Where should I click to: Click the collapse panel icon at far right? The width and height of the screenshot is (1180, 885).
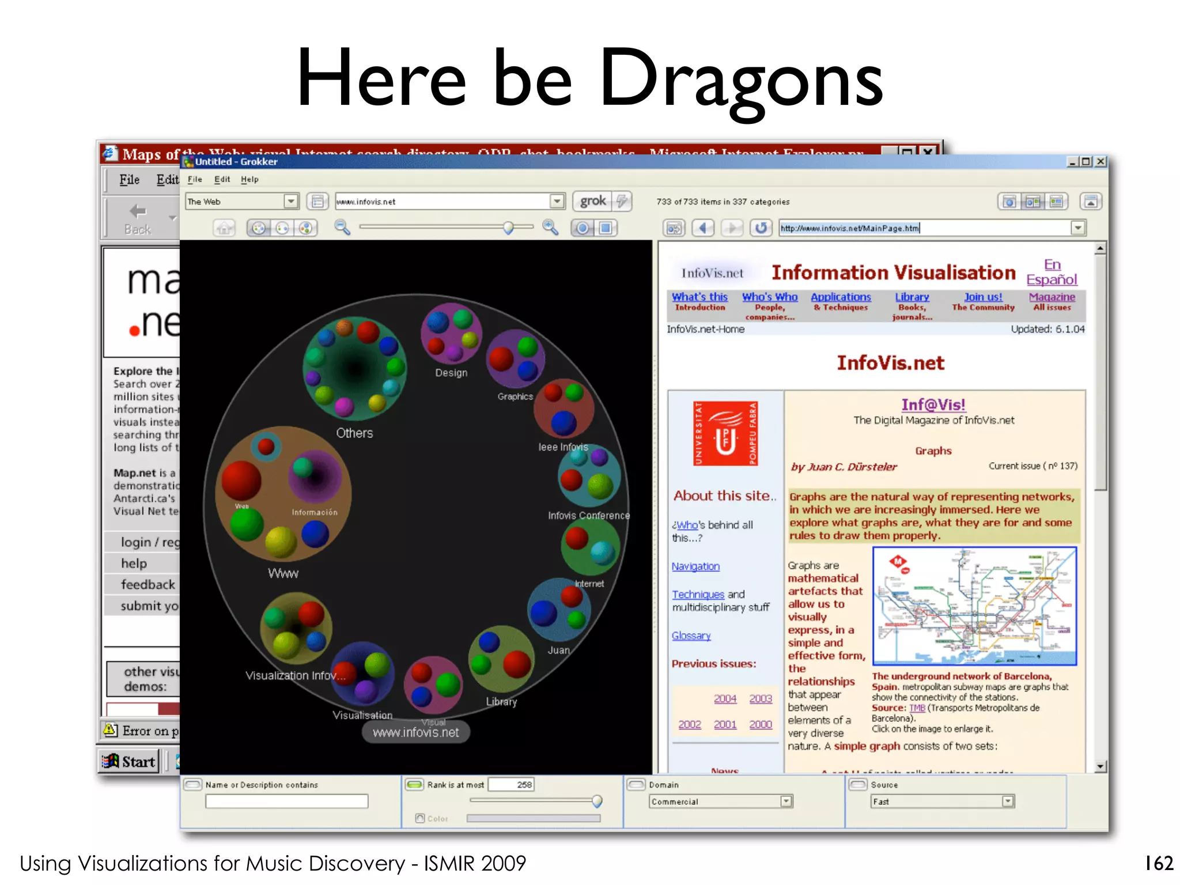point(1091,201)
